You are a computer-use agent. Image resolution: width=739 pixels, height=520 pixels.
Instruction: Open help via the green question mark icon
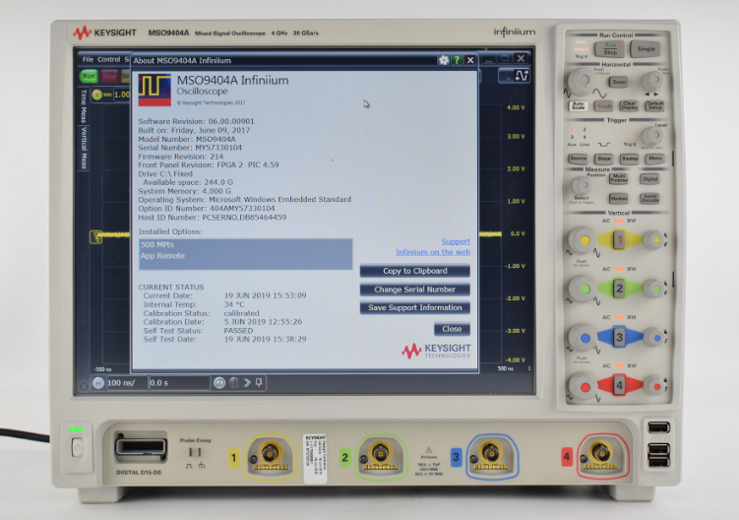[457, 60]
